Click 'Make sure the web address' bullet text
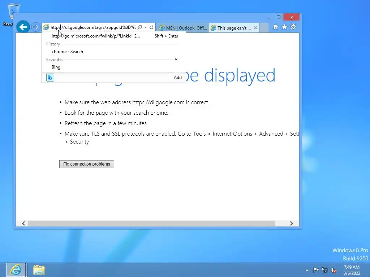 tap(137, 102)
